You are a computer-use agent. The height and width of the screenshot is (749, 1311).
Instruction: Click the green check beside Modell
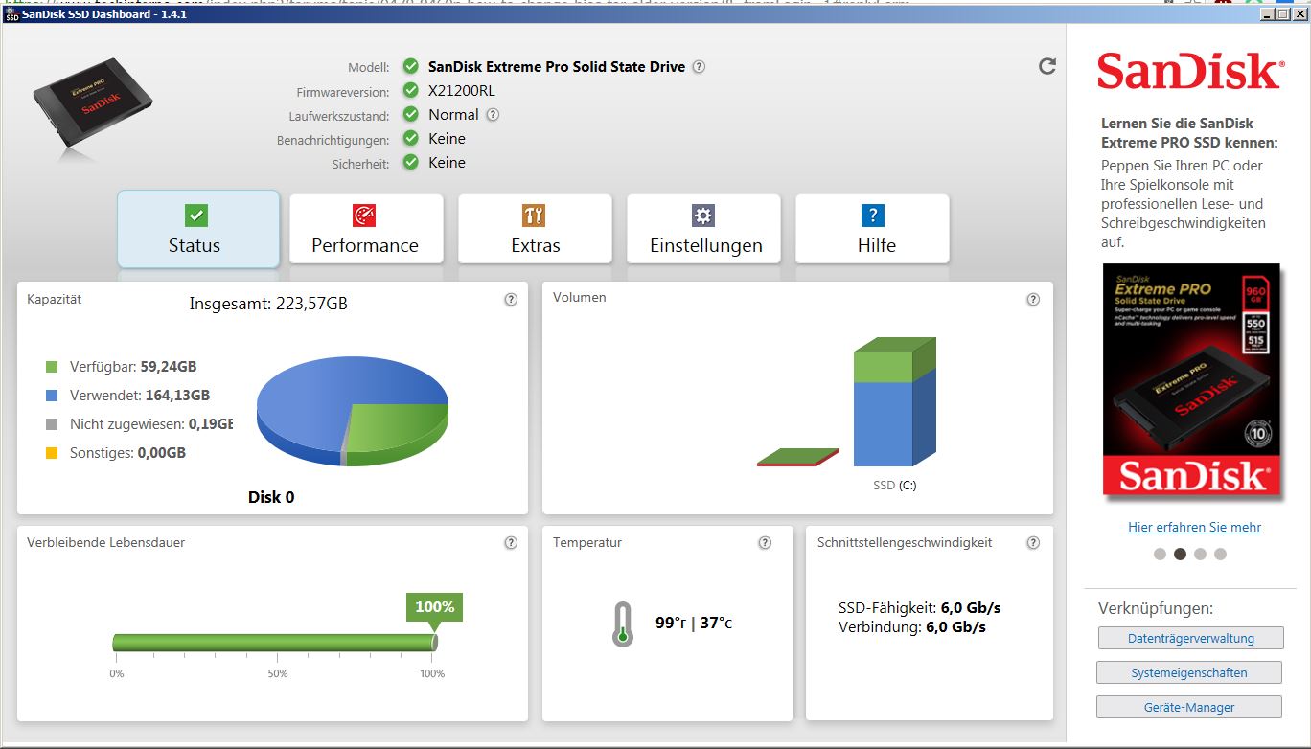pos(411,67)
